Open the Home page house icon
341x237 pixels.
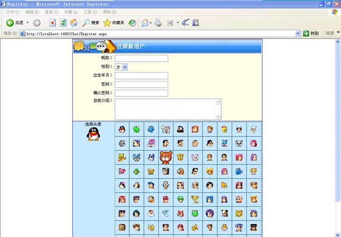74,22
